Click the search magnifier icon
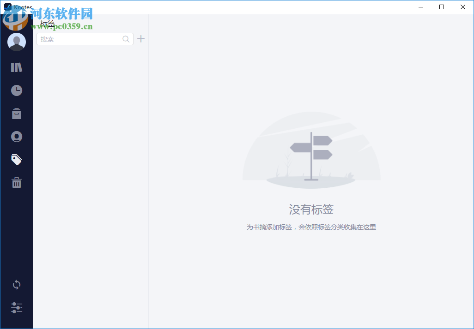Viewport: 474px width, 329px height. pos(126,39)
